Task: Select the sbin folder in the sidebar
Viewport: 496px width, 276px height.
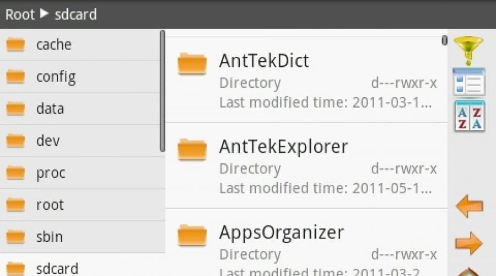Action: 83,237
